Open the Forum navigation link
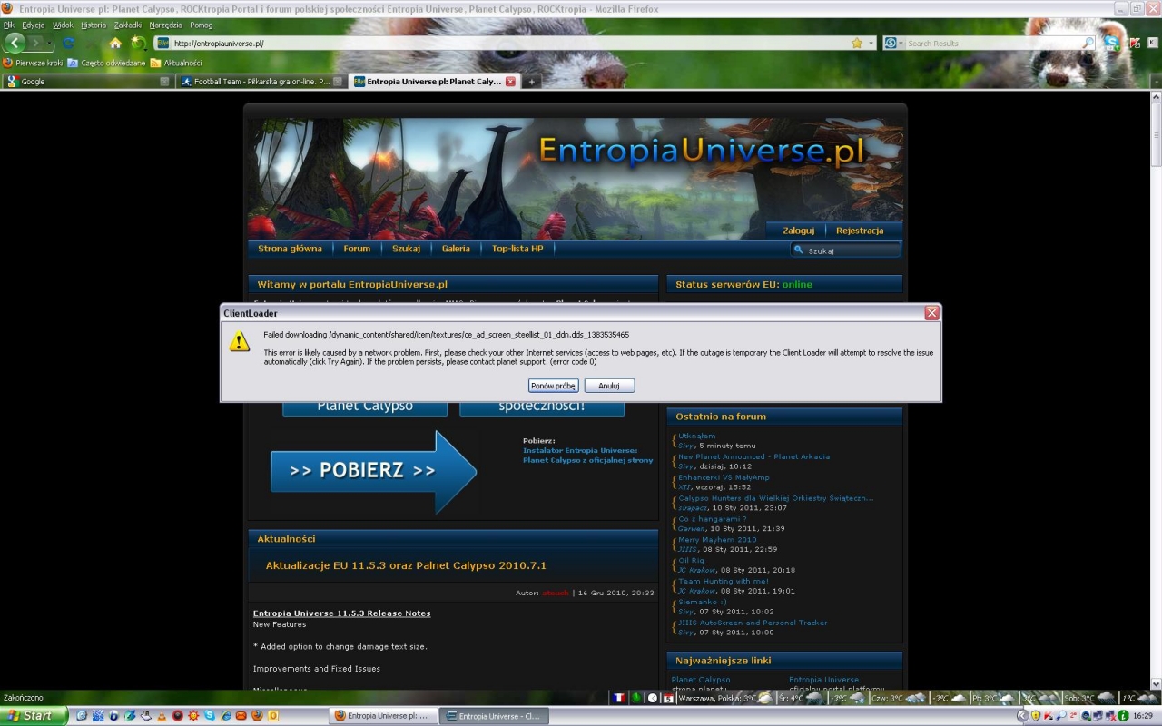 357,249
